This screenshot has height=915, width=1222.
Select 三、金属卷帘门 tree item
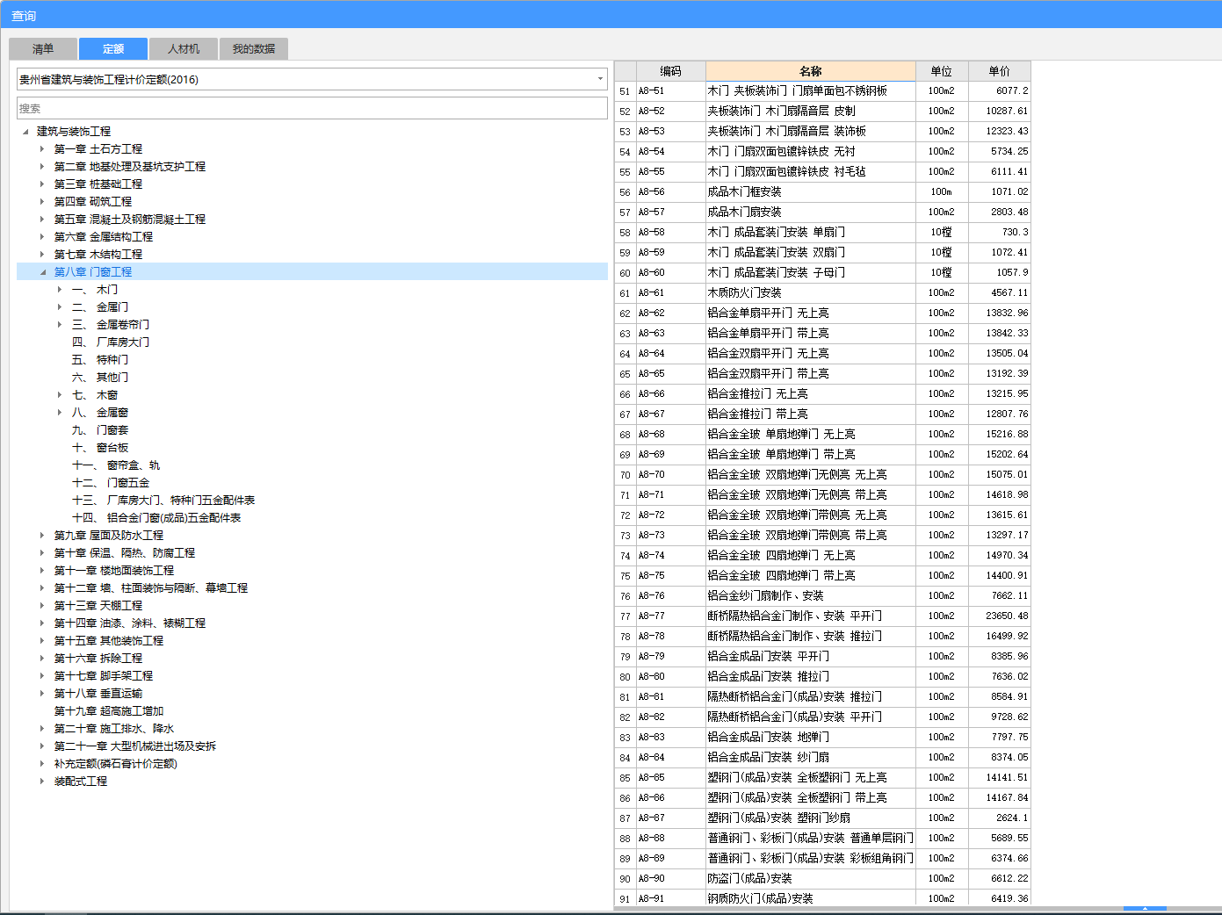tap(111, 325)
